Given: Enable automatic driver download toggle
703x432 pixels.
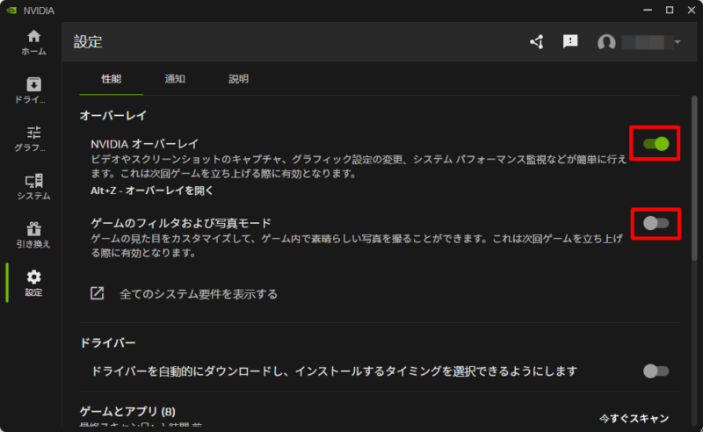Looking at the screenshot, I should tap(656, 371).
